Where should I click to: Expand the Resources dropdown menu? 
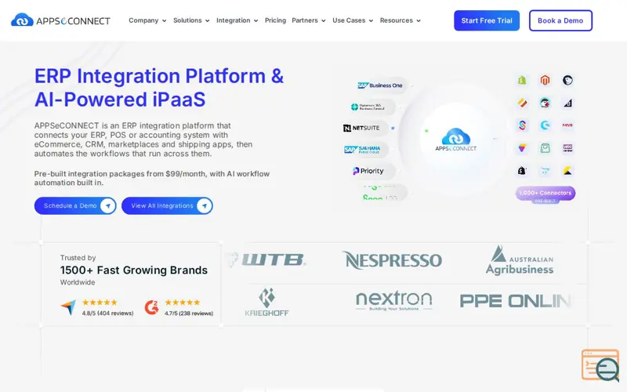point(400,20)
